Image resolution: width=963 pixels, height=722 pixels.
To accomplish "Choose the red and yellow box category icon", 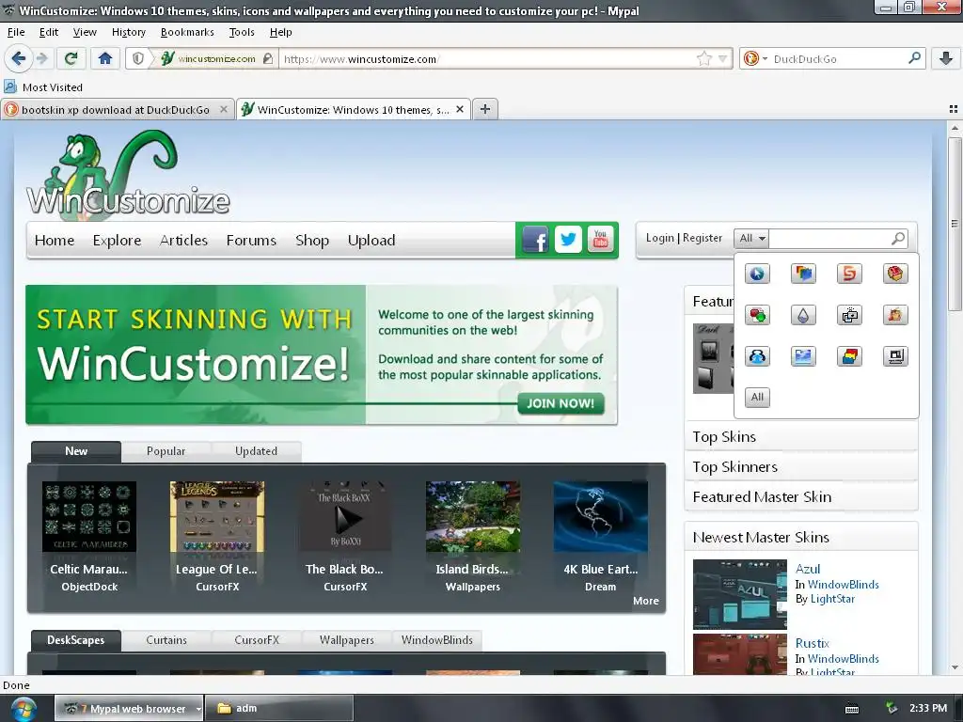I will pos(895,274).
